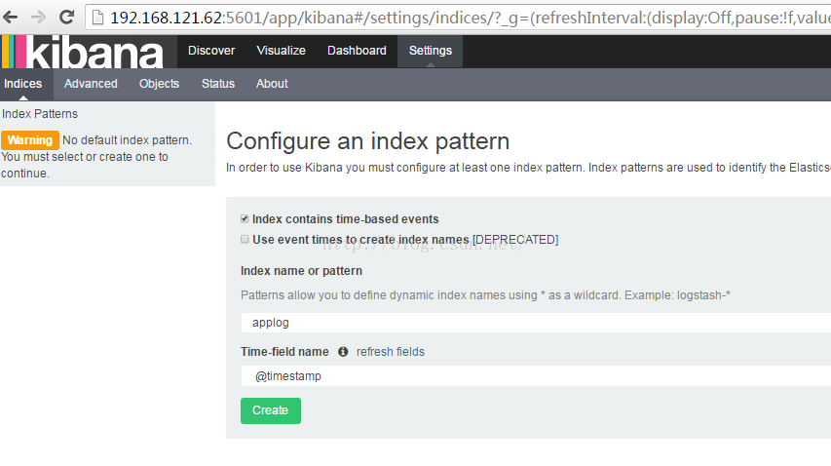Enable Use event times to create index names
This screenshot has width=831, height=466.
coord(245,239)
